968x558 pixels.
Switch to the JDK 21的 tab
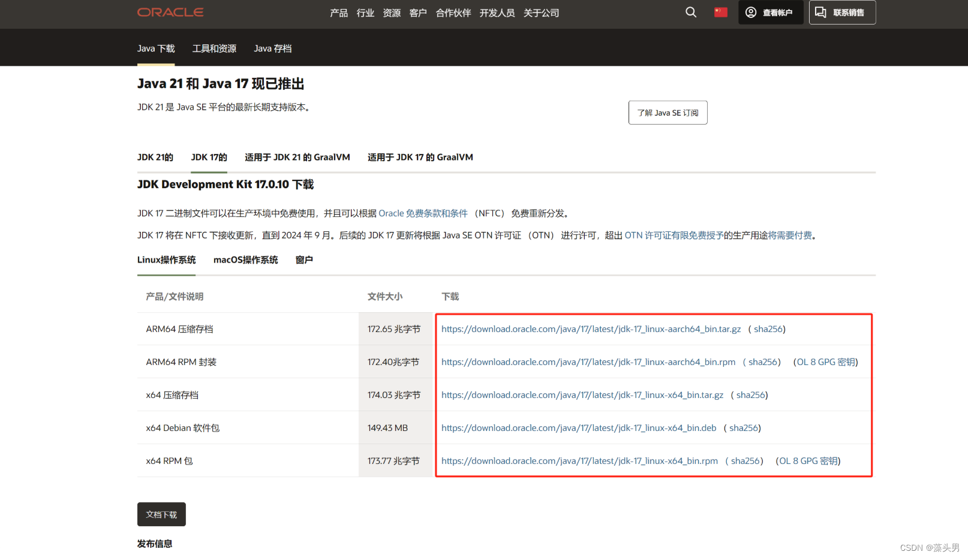[155, 157]
